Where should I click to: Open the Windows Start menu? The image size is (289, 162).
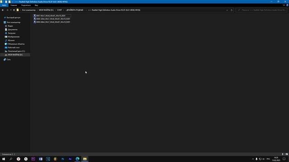pyautogui.click(x=4, y=159)
